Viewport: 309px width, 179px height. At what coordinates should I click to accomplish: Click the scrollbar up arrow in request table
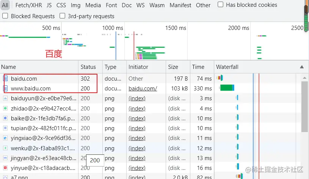304,78
